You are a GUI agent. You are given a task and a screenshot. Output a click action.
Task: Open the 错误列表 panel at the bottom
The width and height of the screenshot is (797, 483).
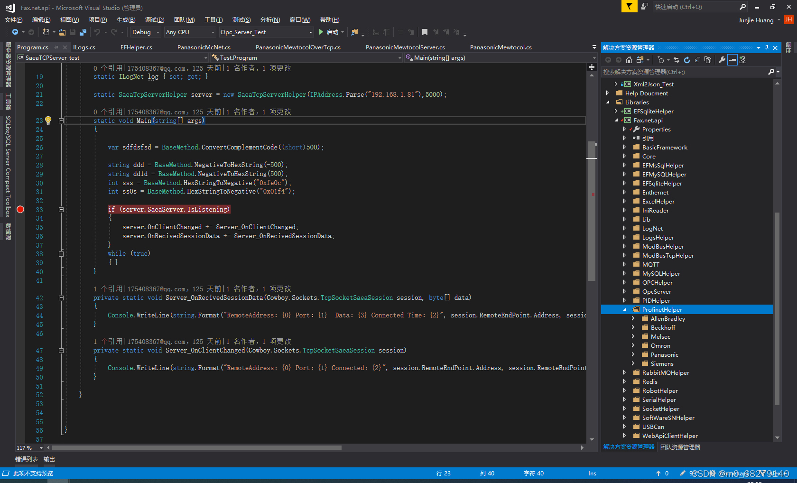(27, 459)
